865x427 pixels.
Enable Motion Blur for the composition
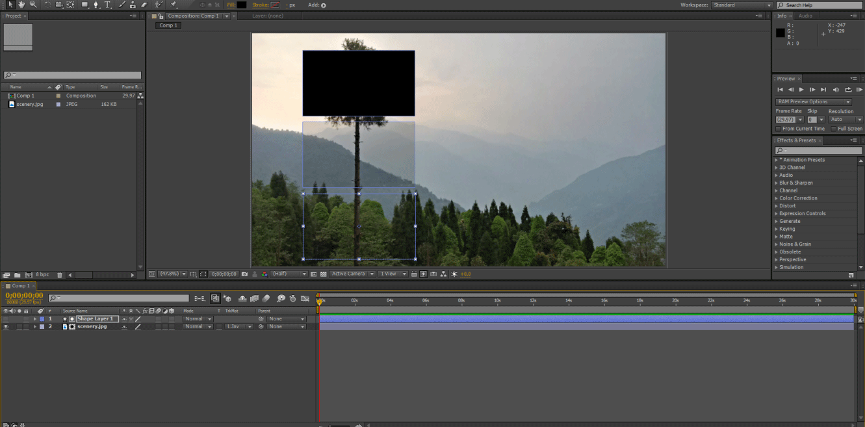(265, 298)
